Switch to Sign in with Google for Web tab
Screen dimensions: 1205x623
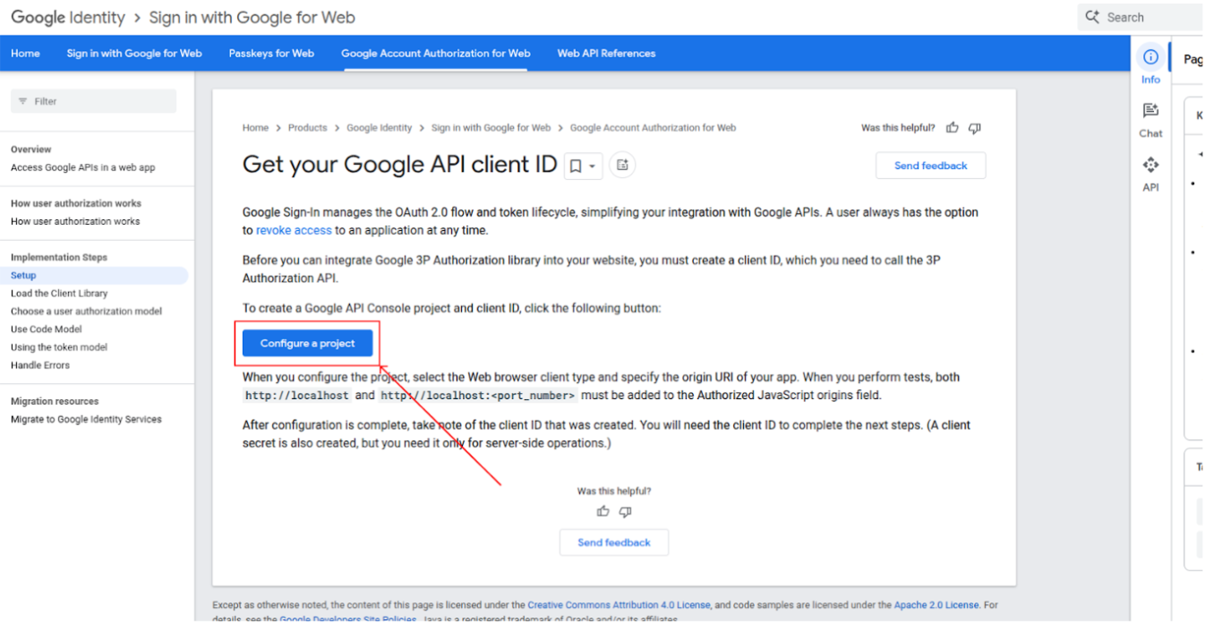pyautogui.click(x=134, y=54)
